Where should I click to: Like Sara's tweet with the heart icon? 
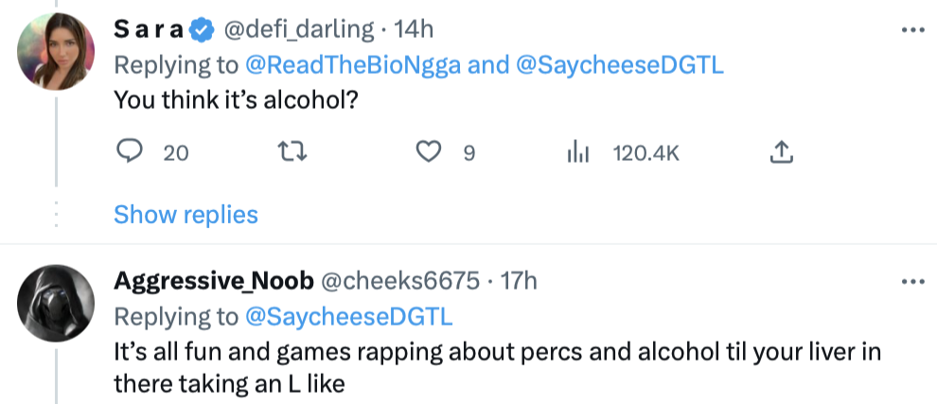[x=431, y=151]
